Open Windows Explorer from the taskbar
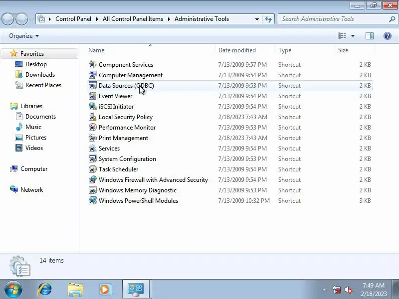 coord(75,289)
